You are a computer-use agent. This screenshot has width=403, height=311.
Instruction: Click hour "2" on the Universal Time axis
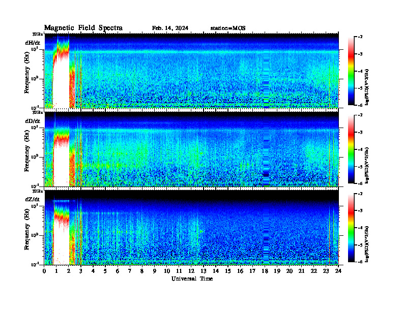(x=69, y=271)
